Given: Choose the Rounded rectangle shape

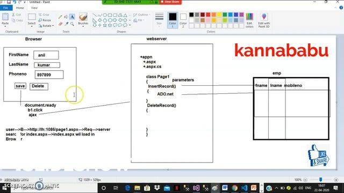Looking at the screenshot, I should click(115, 15).
